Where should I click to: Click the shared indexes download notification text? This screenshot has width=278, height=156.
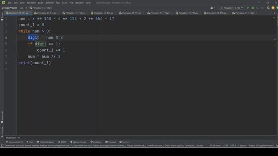pos(104,146)
